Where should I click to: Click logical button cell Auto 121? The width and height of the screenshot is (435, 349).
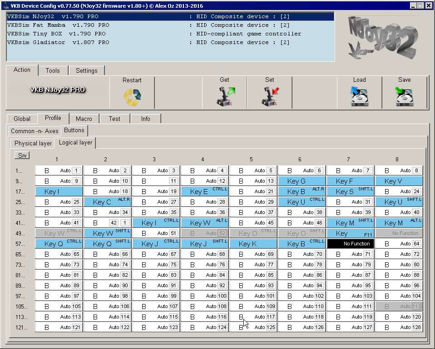click(59, 327)
